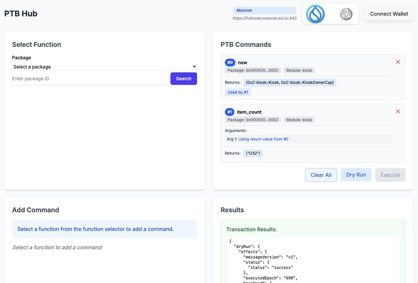Click the "messageVersion": "v1" line
The image size is (418, 283).
click(270, 257)
